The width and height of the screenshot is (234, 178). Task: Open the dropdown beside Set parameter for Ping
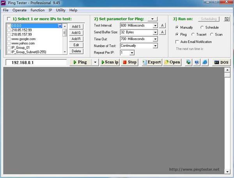[152, 19]
